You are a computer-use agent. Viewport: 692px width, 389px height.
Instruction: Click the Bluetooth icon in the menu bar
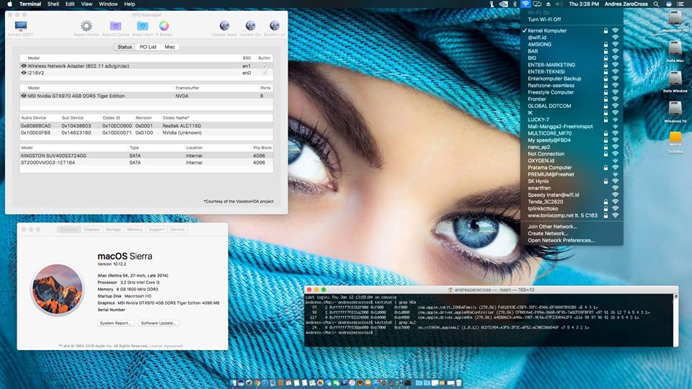click(x=515, y=4)
